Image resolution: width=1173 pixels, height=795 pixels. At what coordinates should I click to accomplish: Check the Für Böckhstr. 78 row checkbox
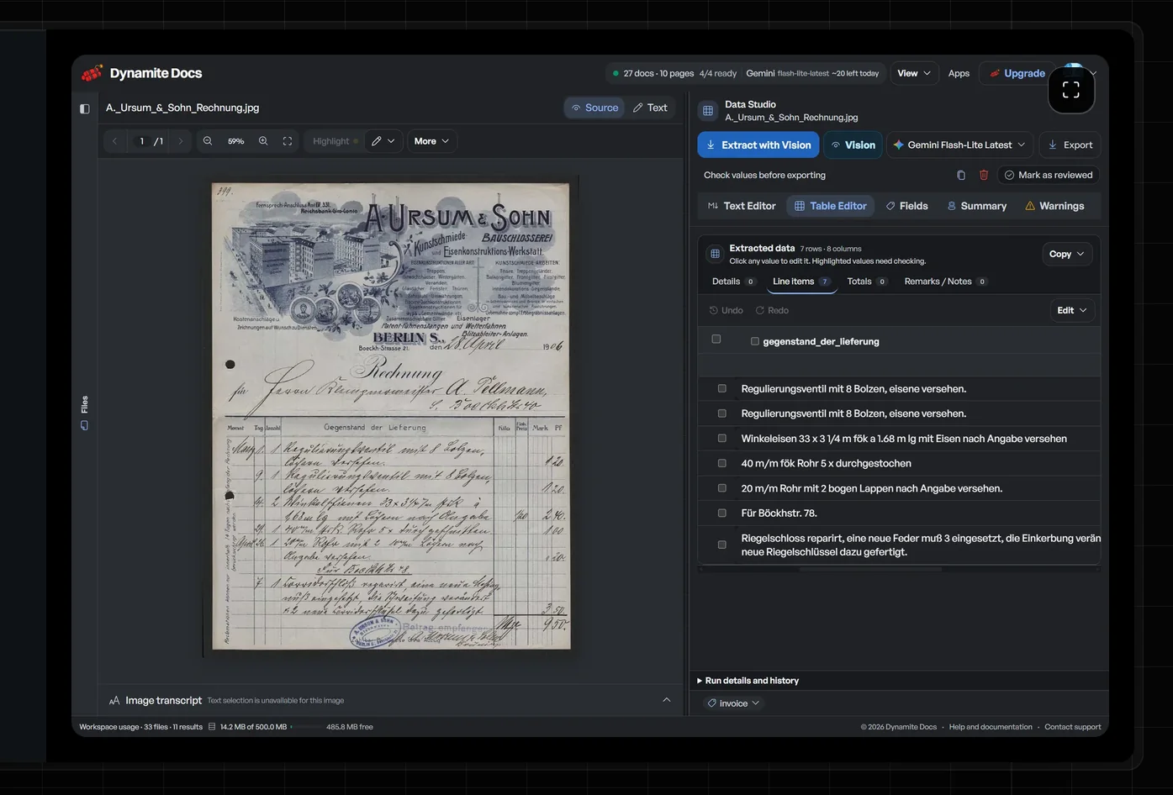click(721, 513)
